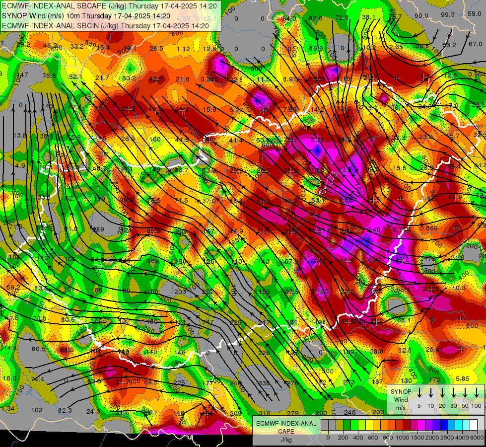
Task: Click the 30 m/s wind arrow in legend
Action: pos(453,393)
